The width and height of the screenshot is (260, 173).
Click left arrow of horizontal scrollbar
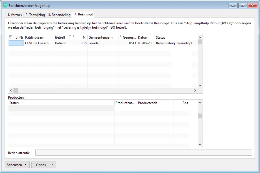tap(11, 90)
